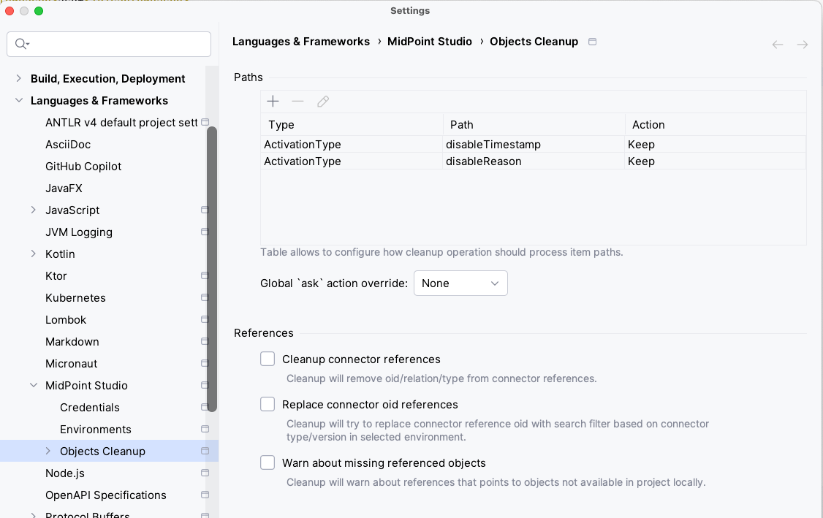
Task: Remove selected path using the minus icon
Action: (297, 101)
